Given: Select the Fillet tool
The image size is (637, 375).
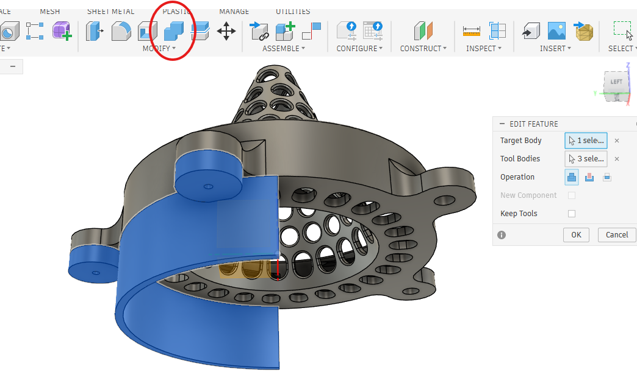Looking at the screenshot, I should coord(121,30).
